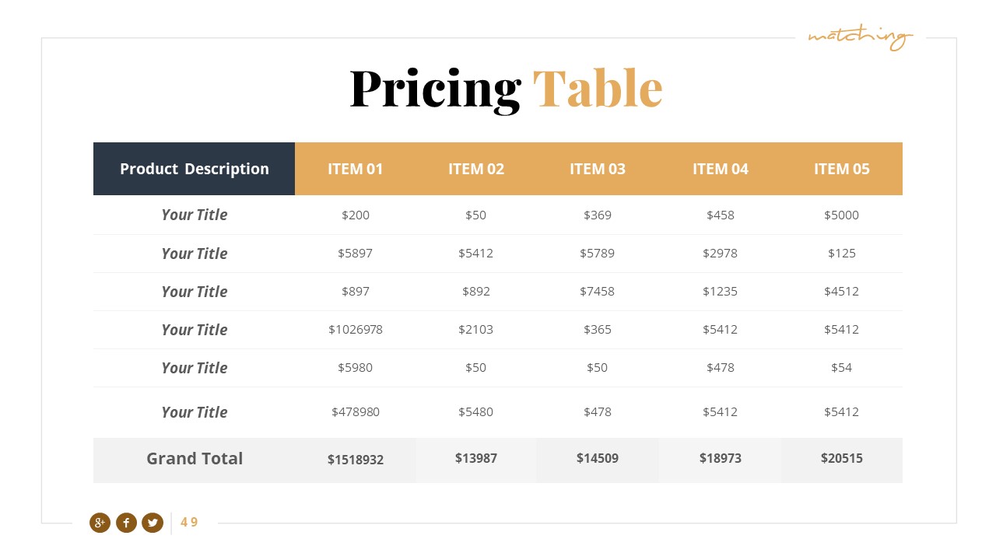The height and width of the screenshot is (560, 996).
Task: Select the ITEM 03 column header
Action: coord(598,169)
